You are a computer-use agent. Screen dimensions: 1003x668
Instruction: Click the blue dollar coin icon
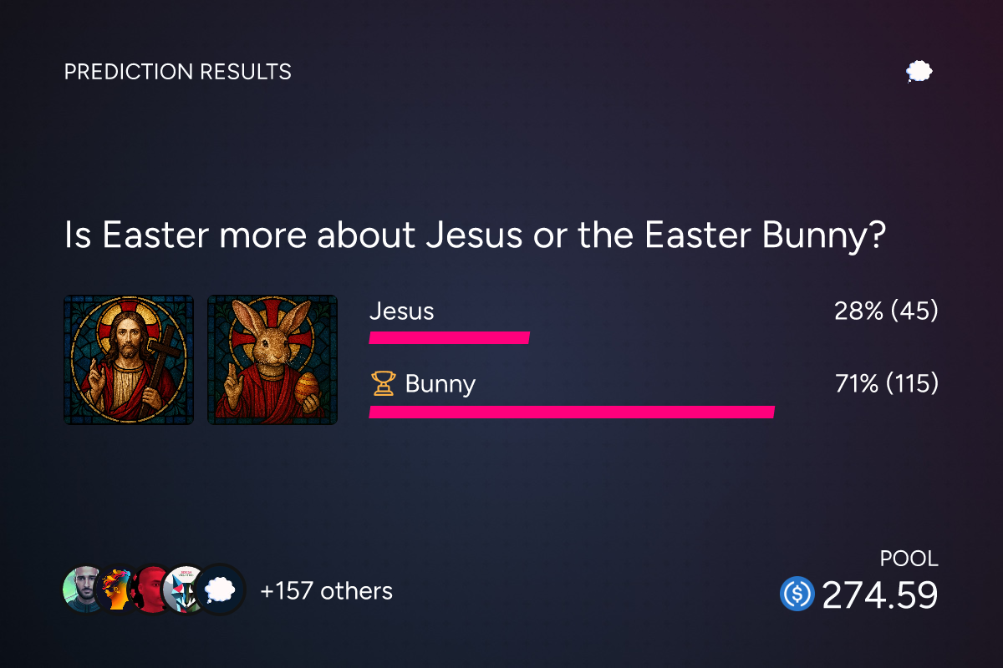tap(797, 594)
